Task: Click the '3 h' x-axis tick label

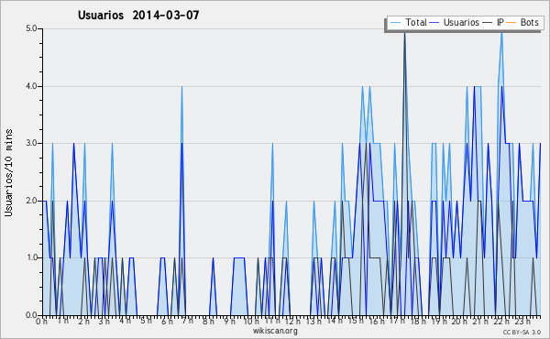Action: pos(104,321)
